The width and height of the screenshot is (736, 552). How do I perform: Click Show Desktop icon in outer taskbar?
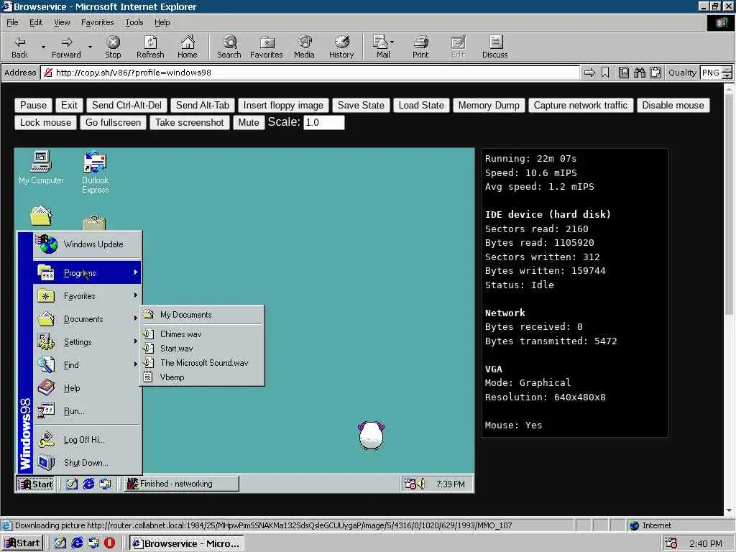60,543
